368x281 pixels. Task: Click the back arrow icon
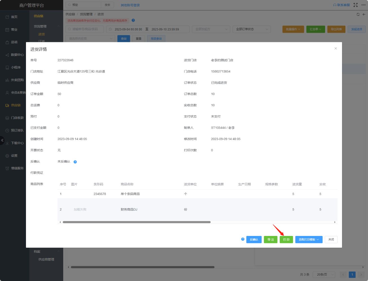[364, 14]
